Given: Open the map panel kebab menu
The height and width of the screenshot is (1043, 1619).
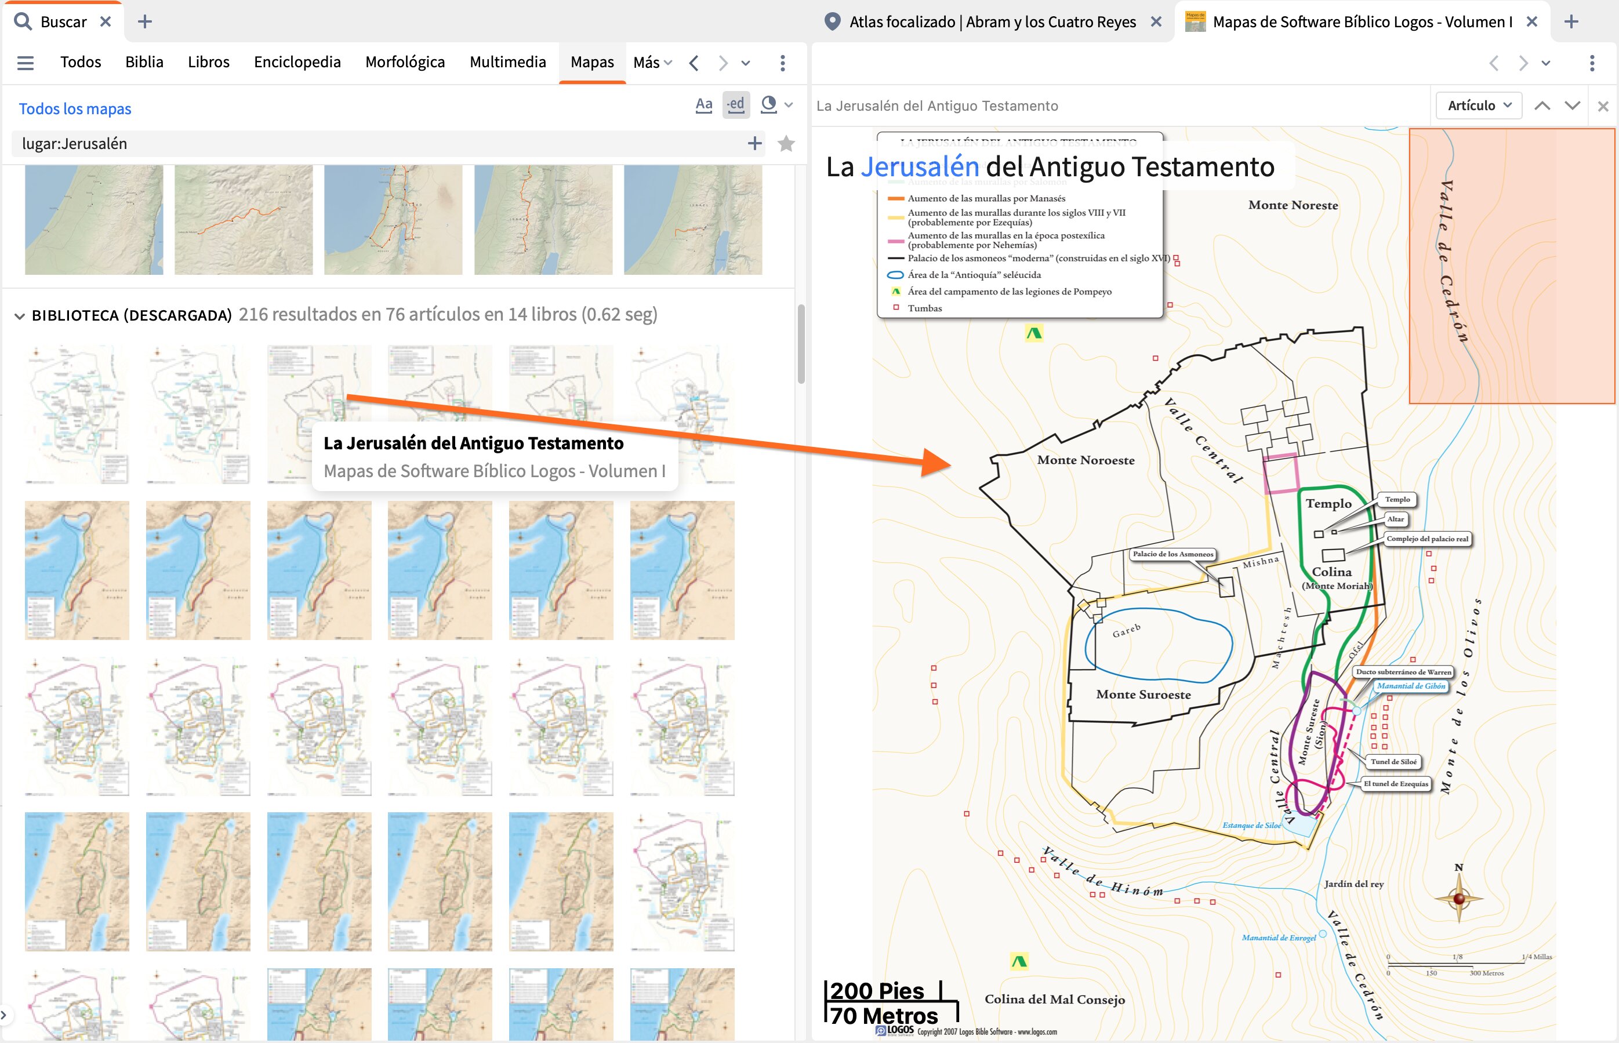Looking at the screenshot, I should [1592, 63].
